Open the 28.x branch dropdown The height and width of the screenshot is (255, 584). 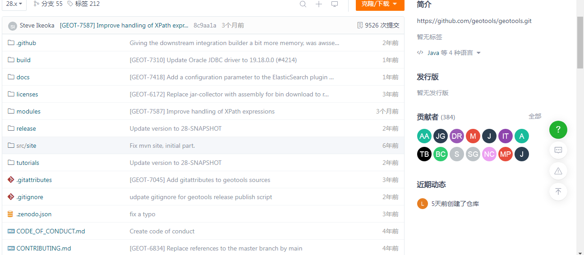pyautogui.click(x=14, y=4)
